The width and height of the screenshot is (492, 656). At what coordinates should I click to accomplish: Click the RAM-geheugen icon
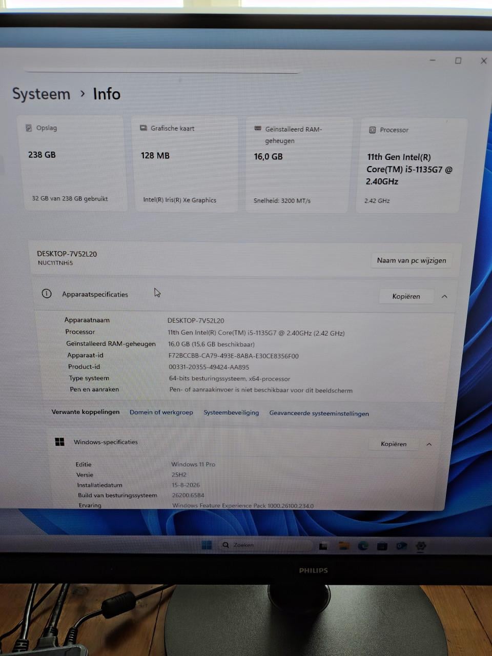click(x=258, y=129)
